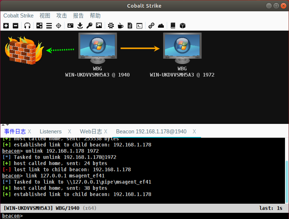Close the Web日志 tab
Viewport: 289px width, 219px height.
pos(105,132)
